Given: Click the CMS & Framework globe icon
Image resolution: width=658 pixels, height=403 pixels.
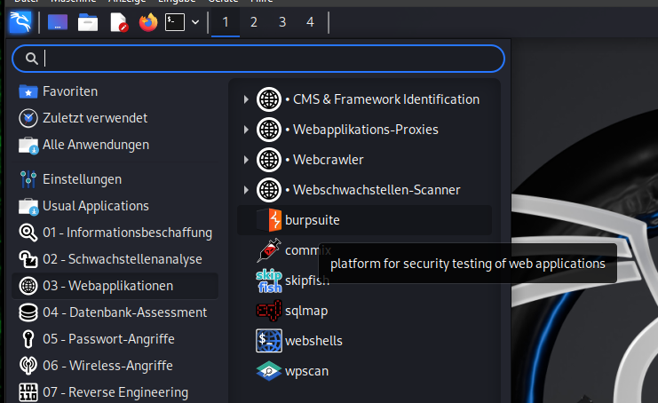Looking at the screenshot, I should (x=268, y=99).
